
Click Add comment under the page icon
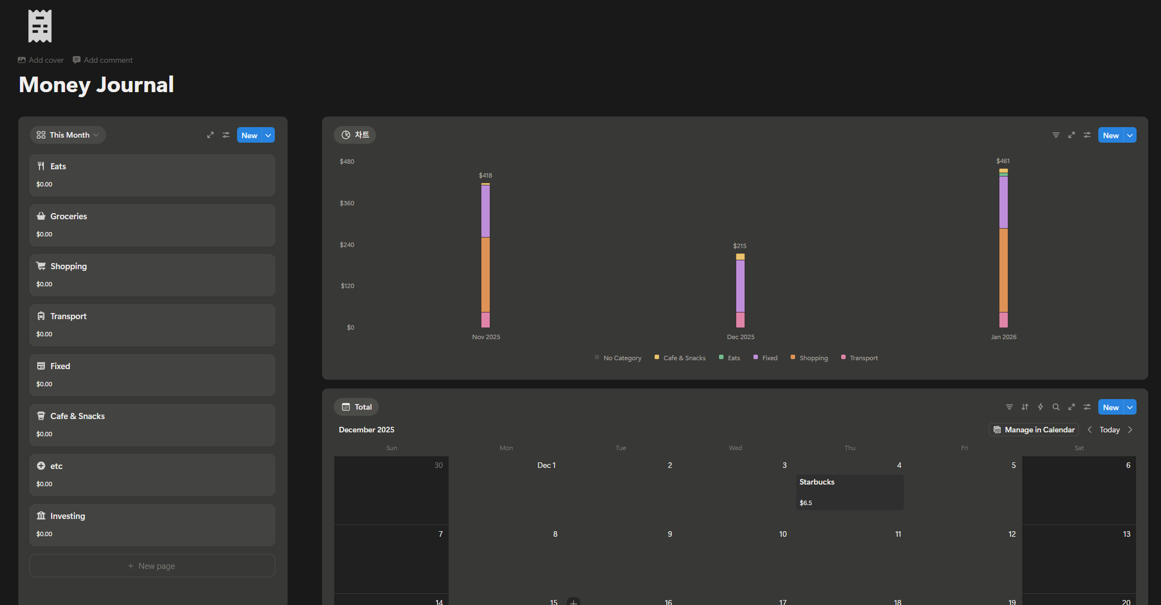[x=103, y=60]
